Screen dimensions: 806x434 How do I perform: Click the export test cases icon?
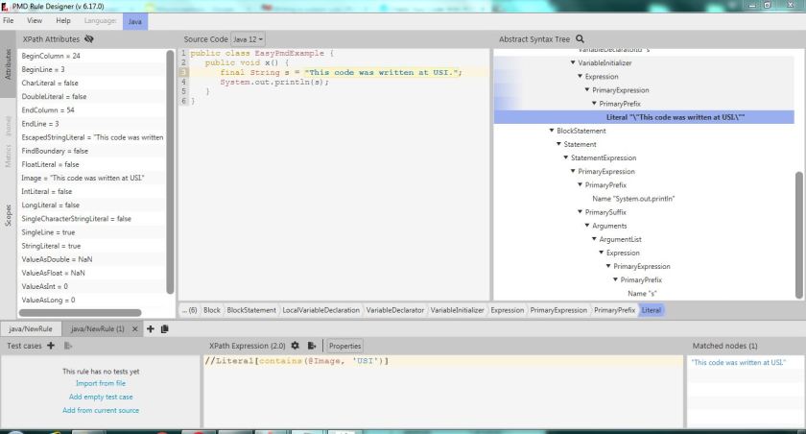[x=68, y=345]
